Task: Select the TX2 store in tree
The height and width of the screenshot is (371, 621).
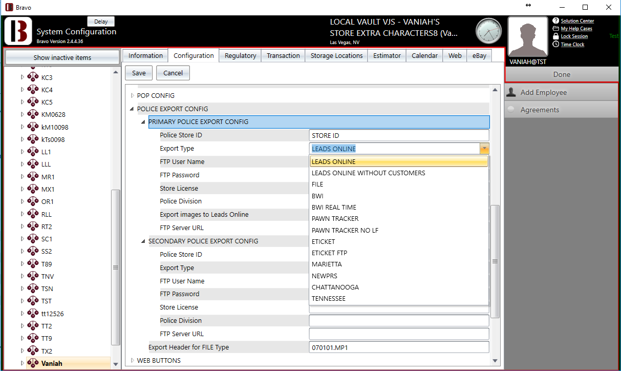Action: click(47, 351)
